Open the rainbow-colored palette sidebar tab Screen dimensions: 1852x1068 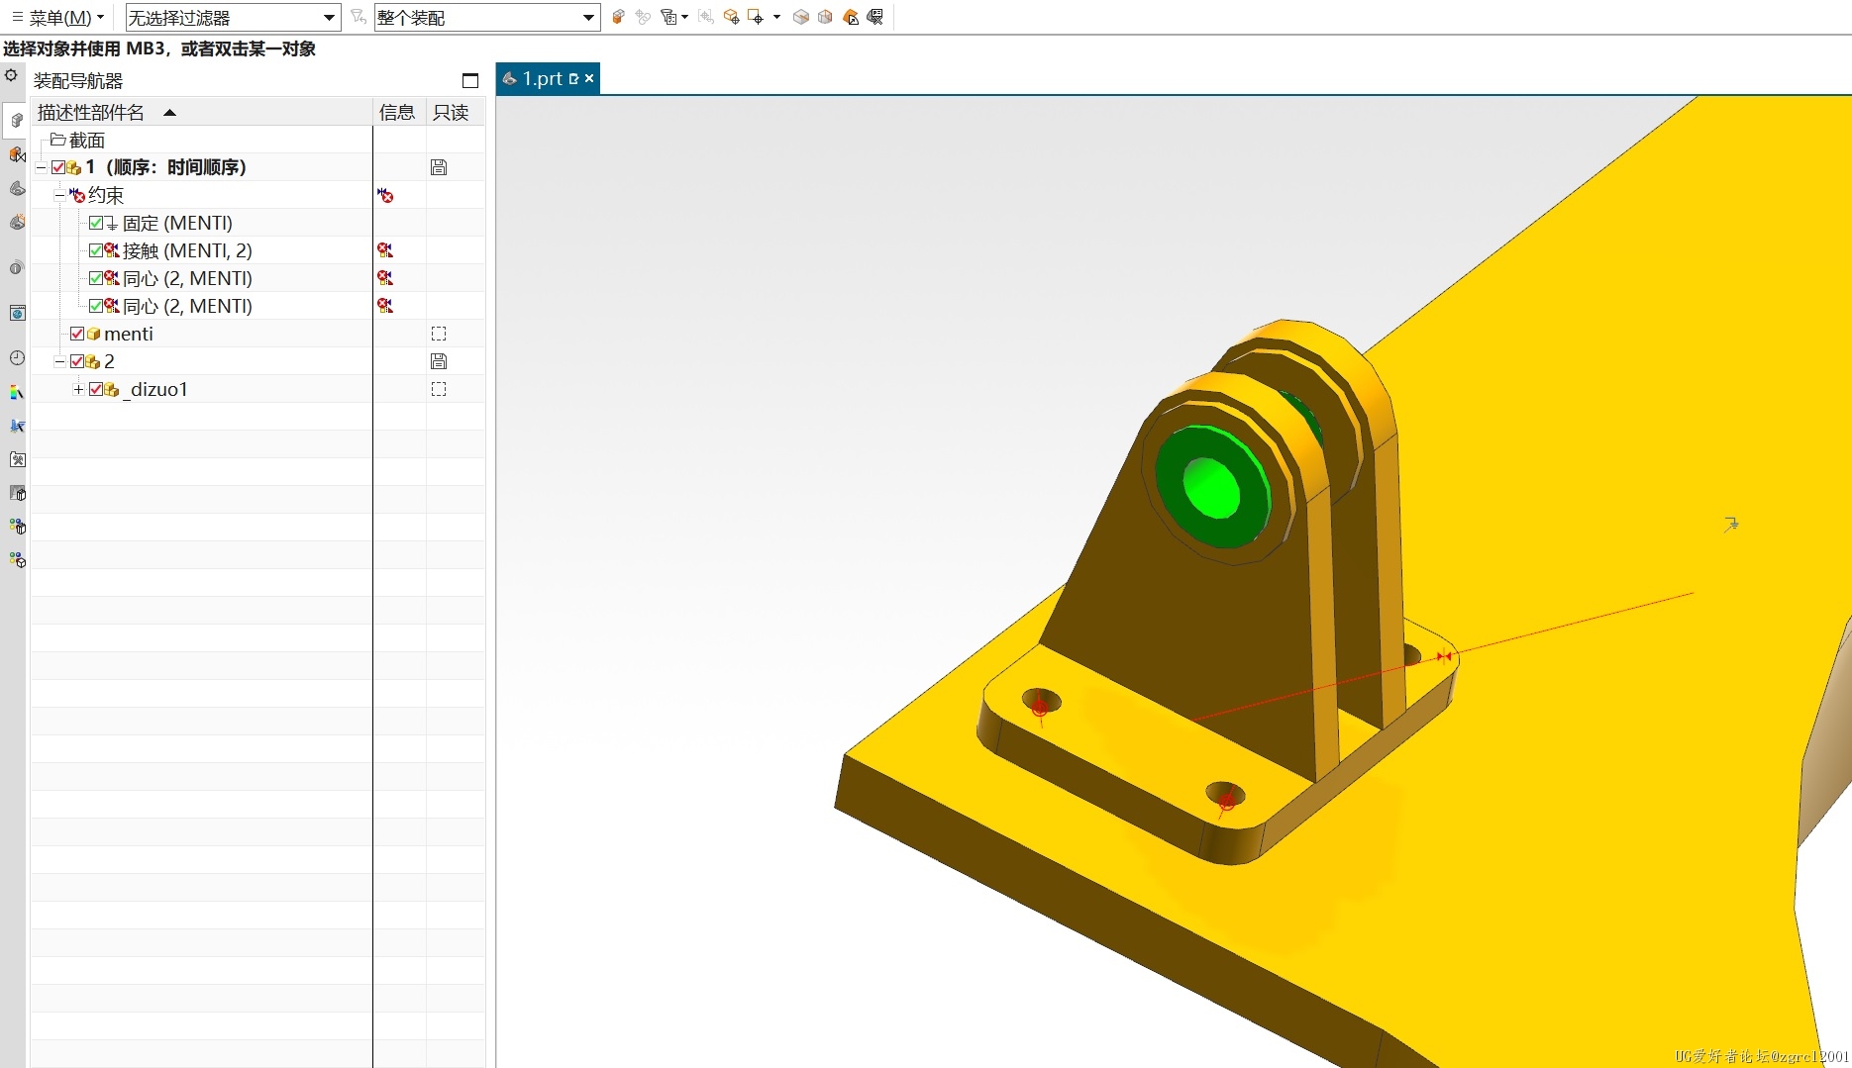pos(16,392)
